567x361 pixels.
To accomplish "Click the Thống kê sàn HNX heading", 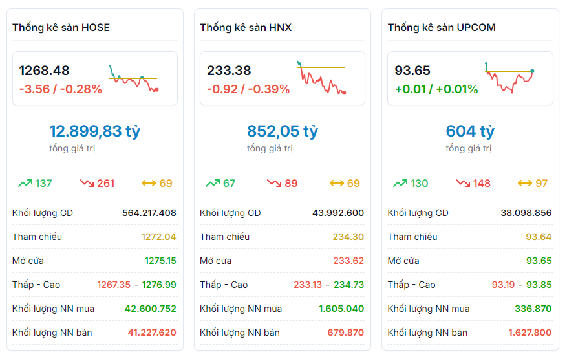I will click(x=246, y=28).
